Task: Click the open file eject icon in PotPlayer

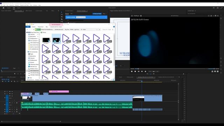Action: [x=146, y=71]
